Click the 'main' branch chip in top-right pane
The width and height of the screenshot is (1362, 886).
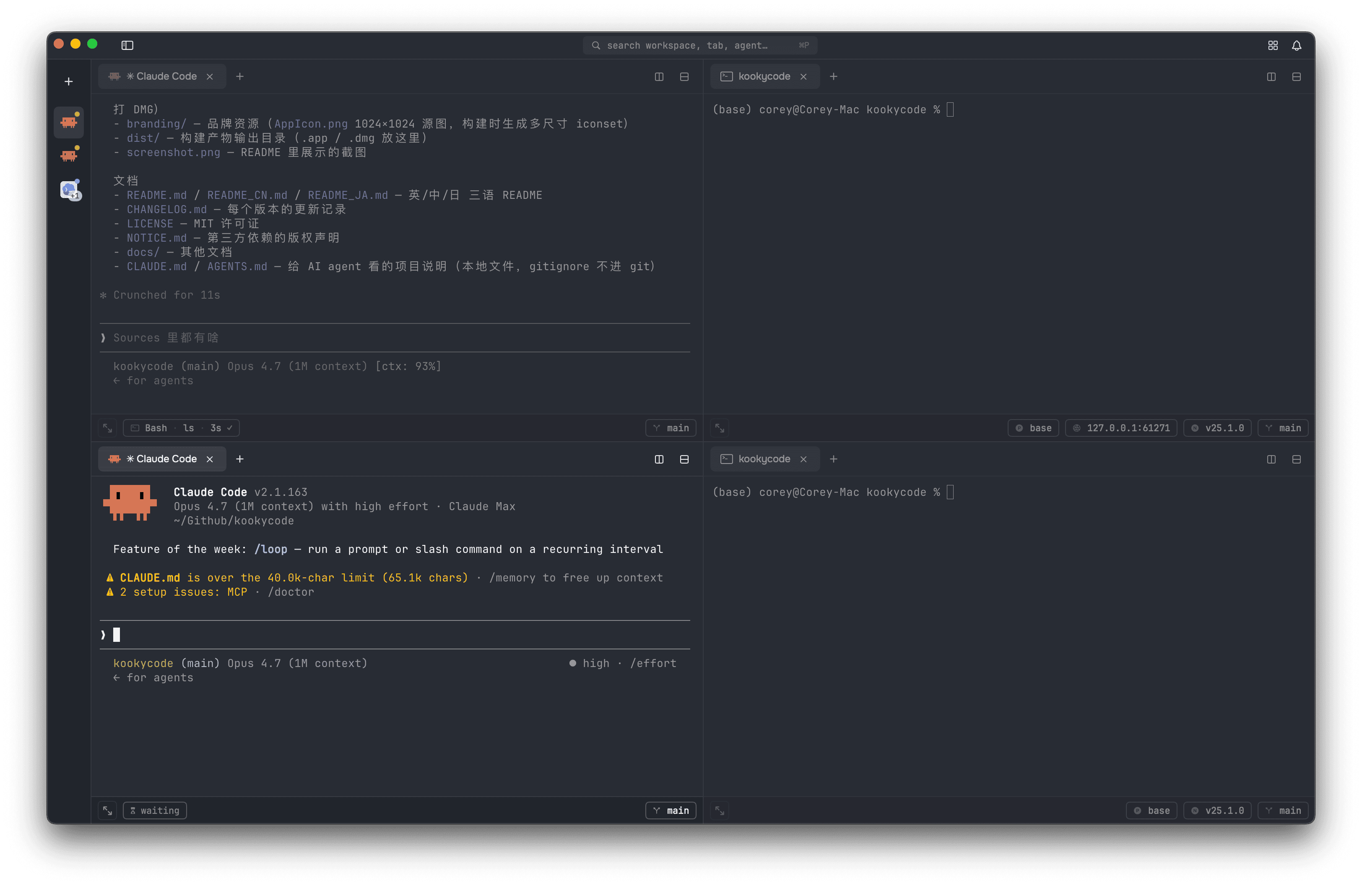(1284, 428)
